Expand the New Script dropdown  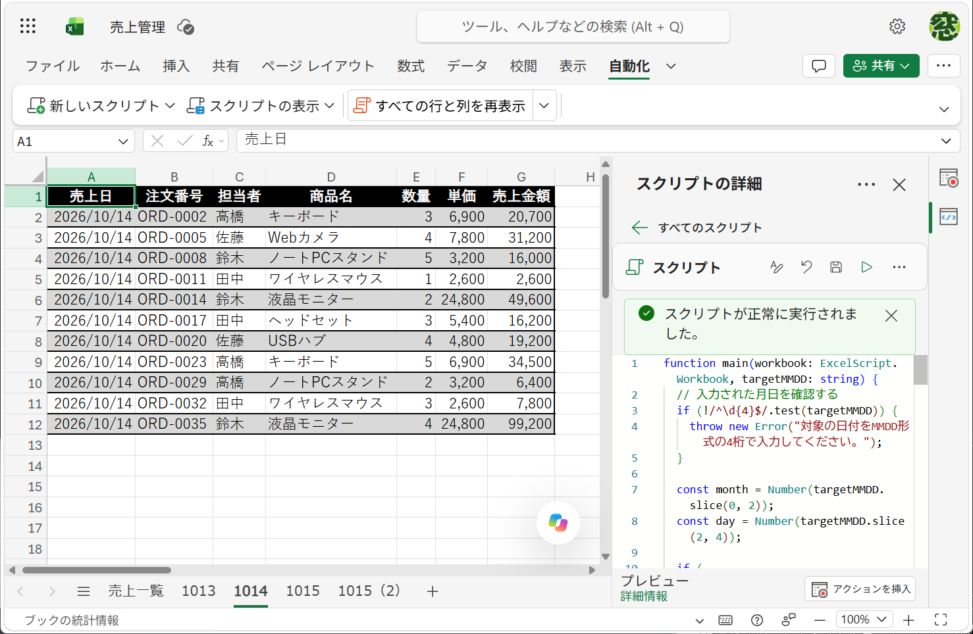pos(170,105)
